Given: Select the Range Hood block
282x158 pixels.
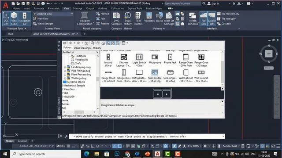Looking at the screenshot, I should tap(108, 76).
